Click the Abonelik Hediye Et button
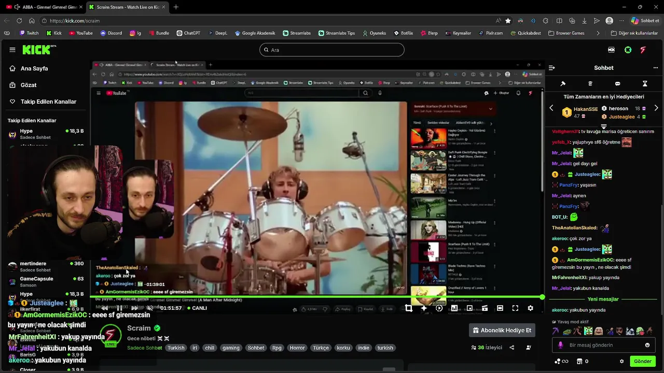 coord(502,330)
